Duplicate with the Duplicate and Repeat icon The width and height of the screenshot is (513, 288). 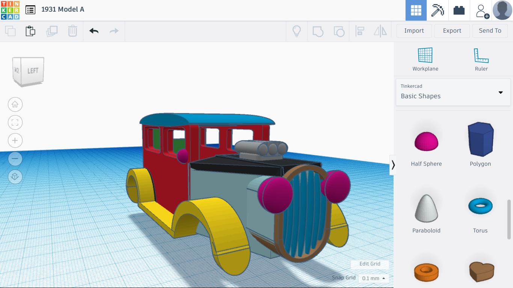click(x=52, y=31)
